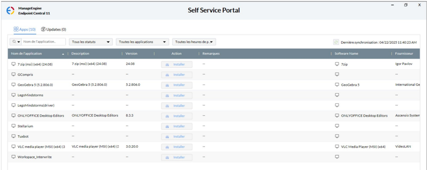
Task: Click the monitor icon beside ONLYOFFICE application name
Action: (x=13, y=116)
